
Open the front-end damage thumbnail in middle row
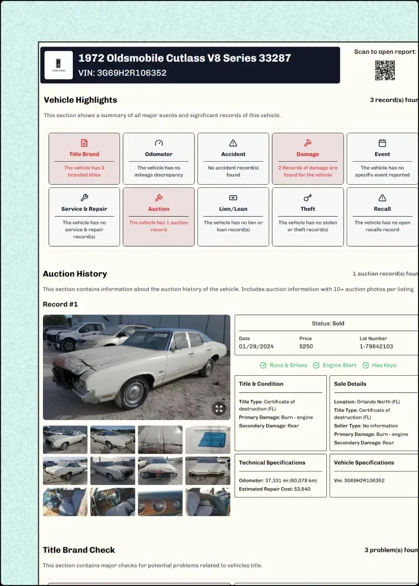click(160, 471)
